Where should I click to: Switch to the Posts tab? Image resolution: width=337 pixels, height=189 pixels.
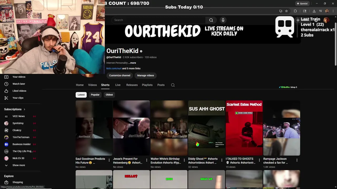click(161, 85)
